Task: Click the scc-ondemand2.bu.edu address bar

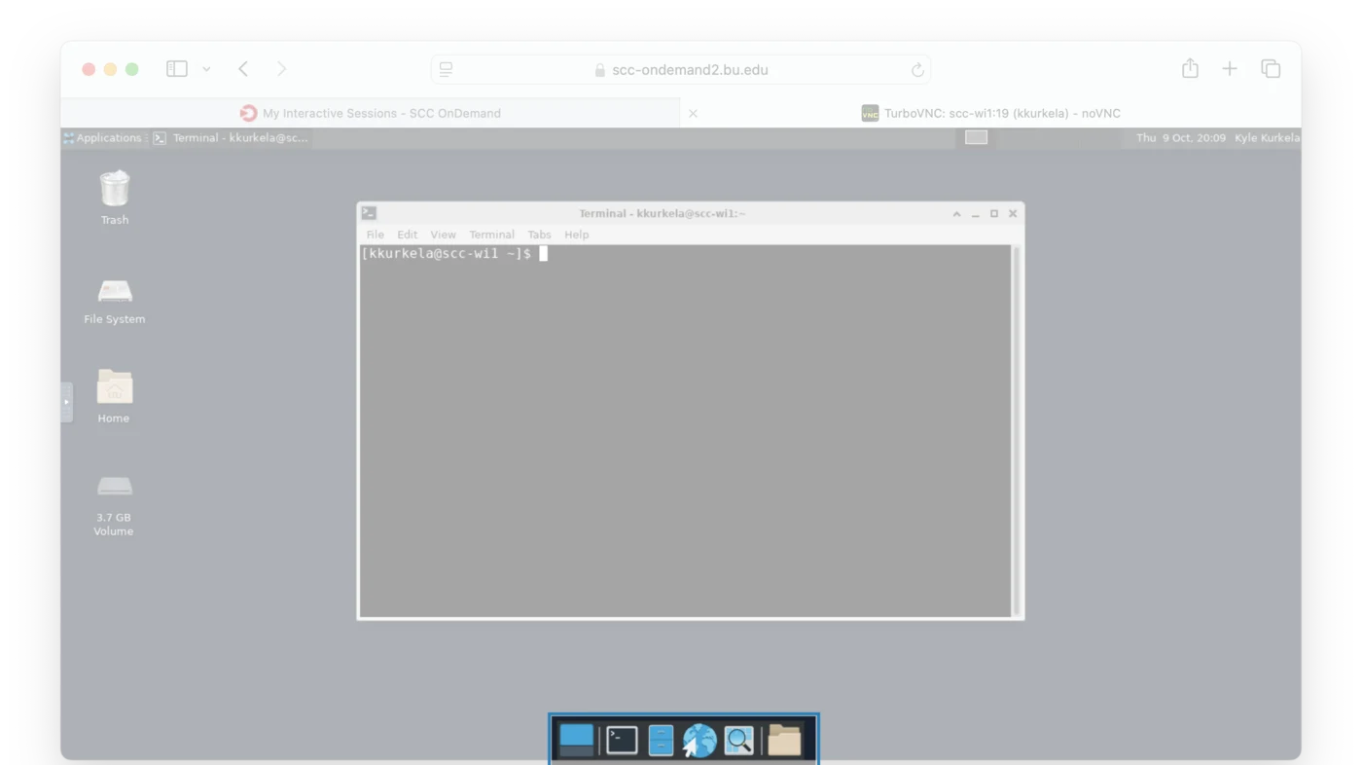Action: pos(681,70)
